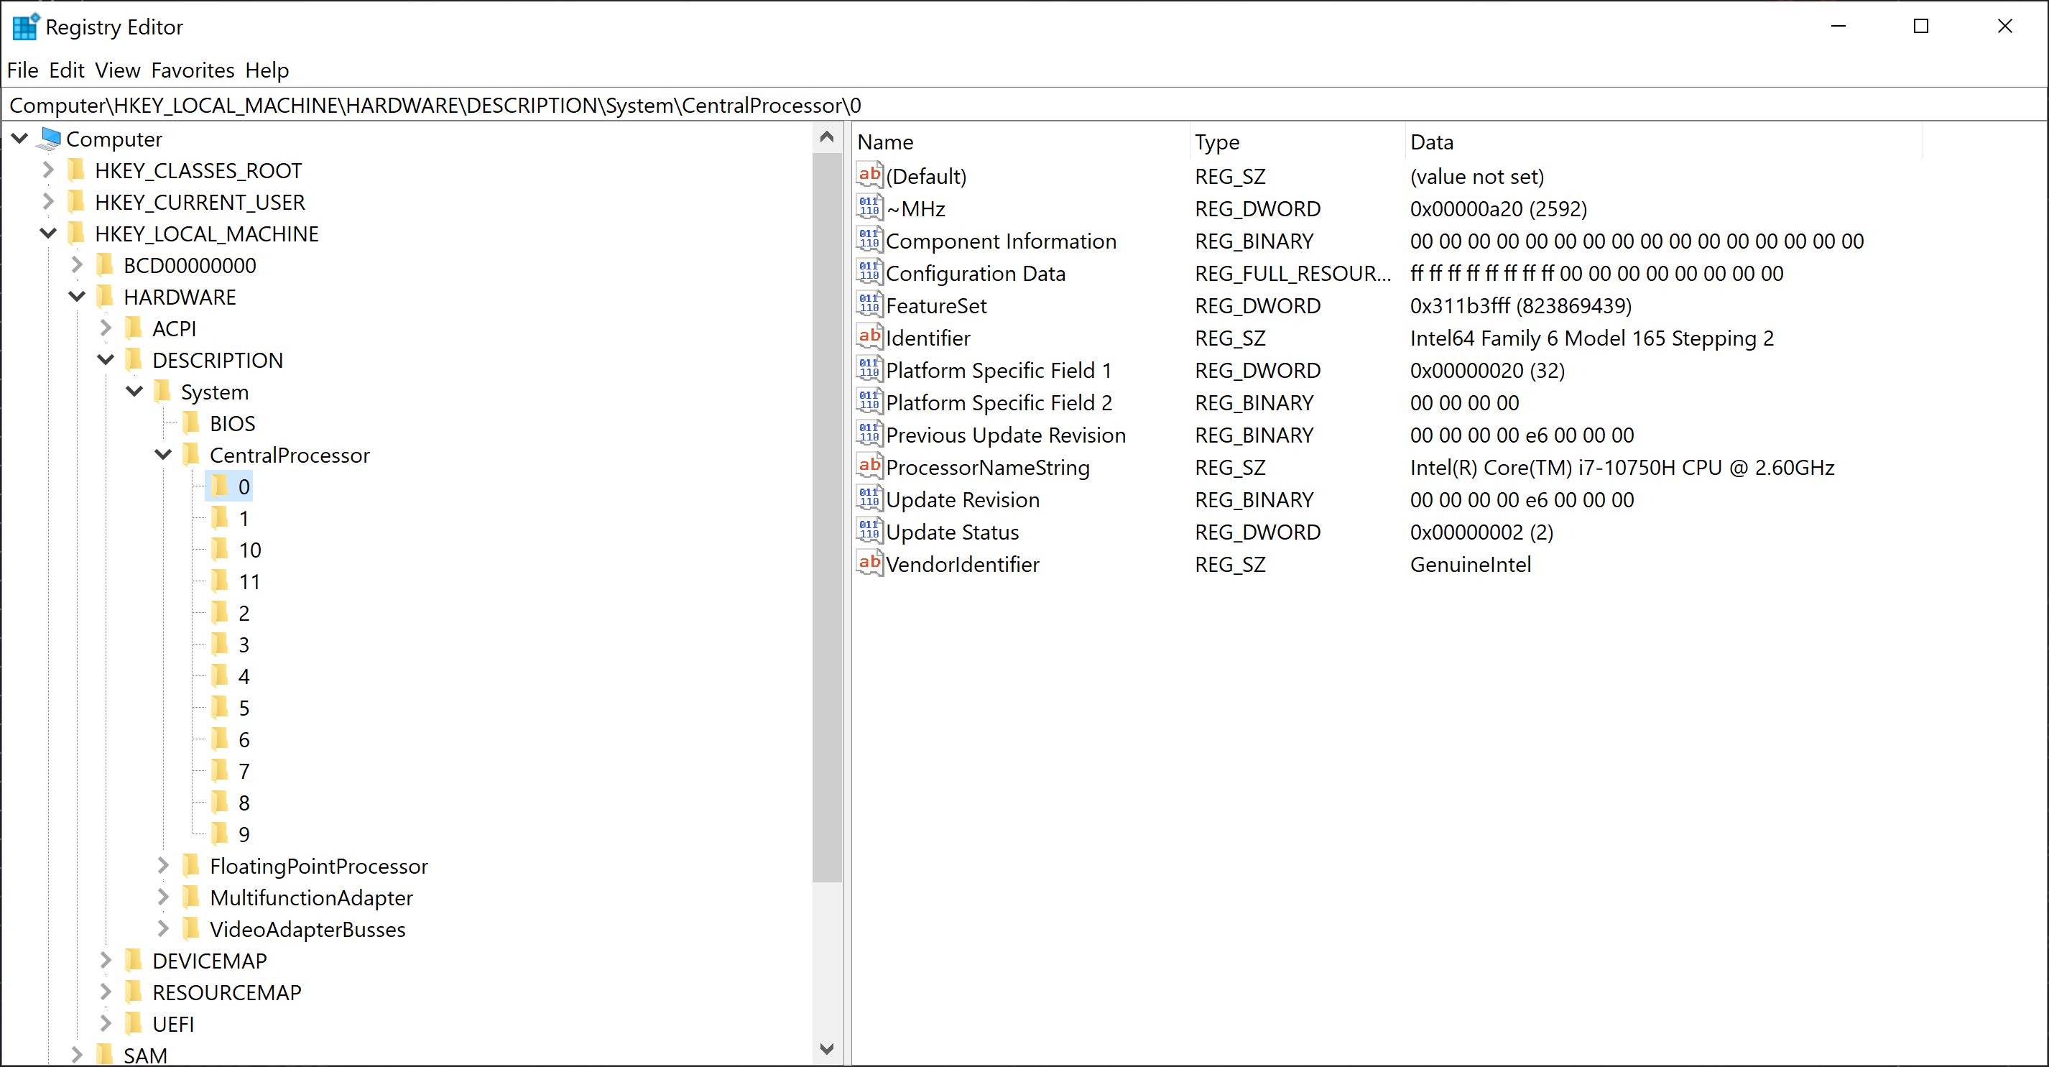Open the Edit menu
Viewport: 2049px width, 1067px height.
click(x=66, y=70)
